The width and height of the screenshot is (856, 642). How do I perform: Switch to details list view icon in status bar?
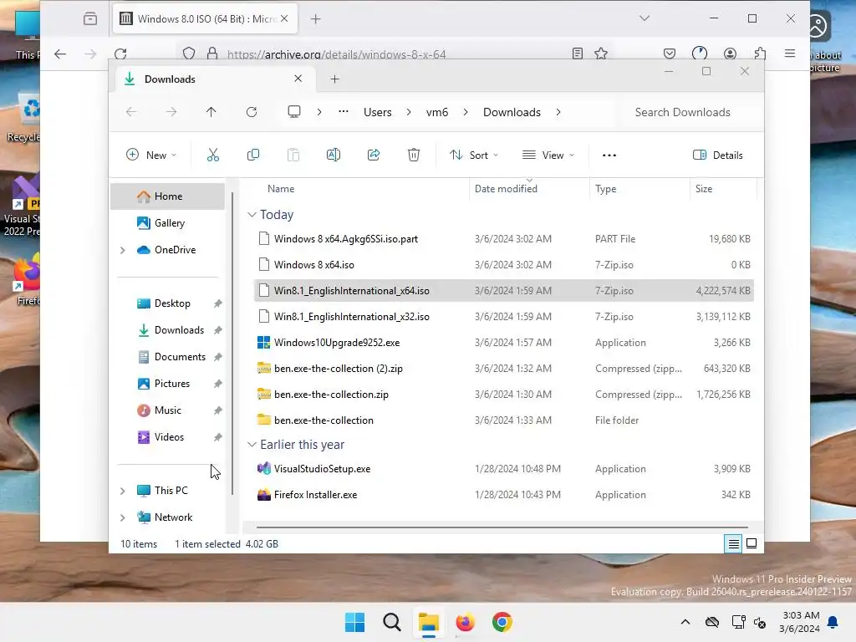[733, 543]
